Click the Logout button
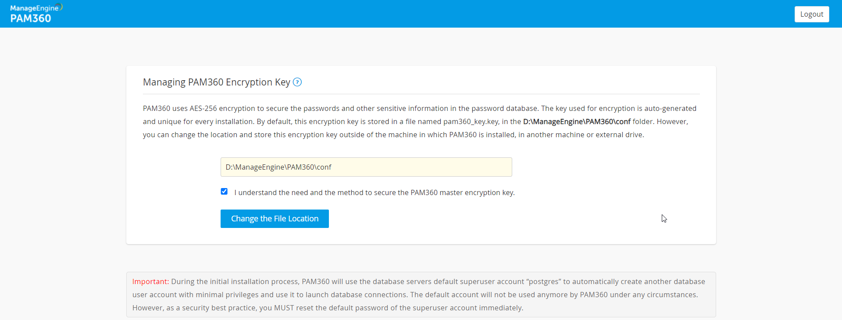Screen dimensions: 842x320 (811, 14)
